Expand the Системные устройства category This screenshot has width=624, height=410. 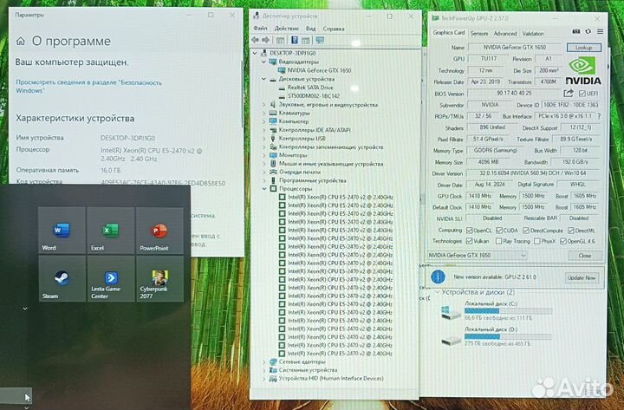point(263,370)
